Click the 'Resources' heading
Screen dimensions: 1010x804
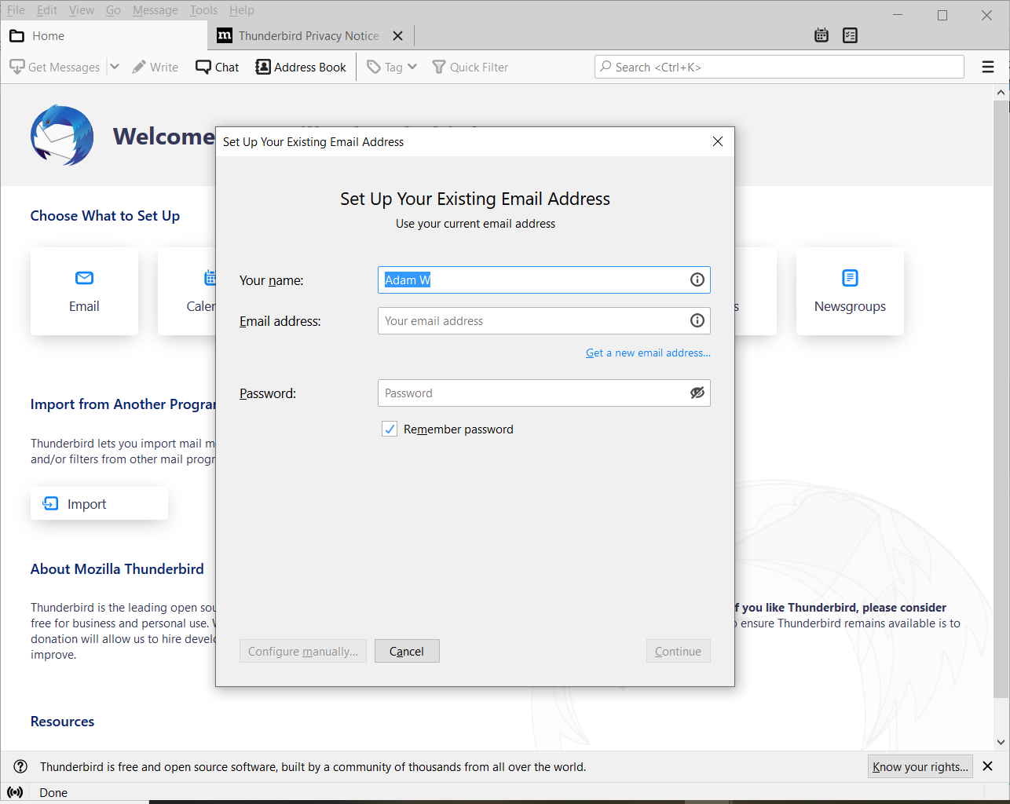[62, 722]
